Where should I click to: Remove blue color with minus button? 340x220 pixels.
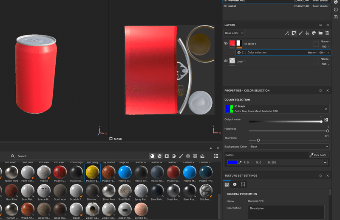[x=325, y=162]
